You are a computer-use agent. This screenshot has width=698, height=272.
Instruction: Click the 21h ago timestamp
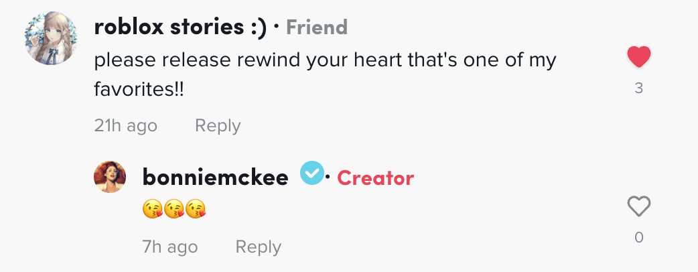pyautogui.click(x=126, y=125)
